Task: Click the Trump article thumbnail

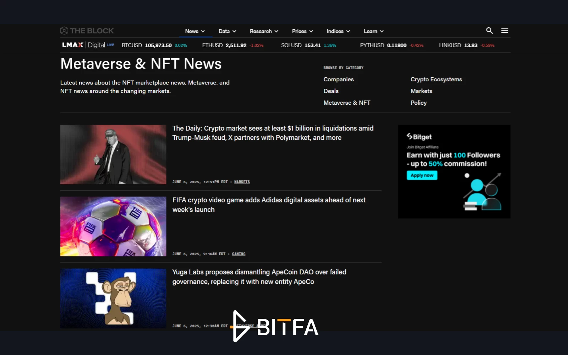Action: 113,154
